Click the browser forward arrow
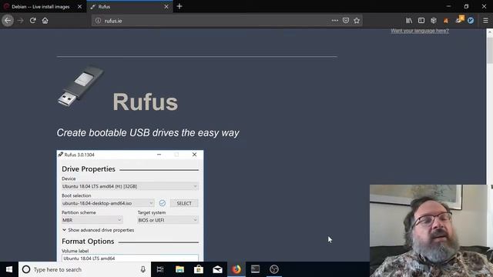The height and width of the screenshot is (277, 493). point(21,21)
